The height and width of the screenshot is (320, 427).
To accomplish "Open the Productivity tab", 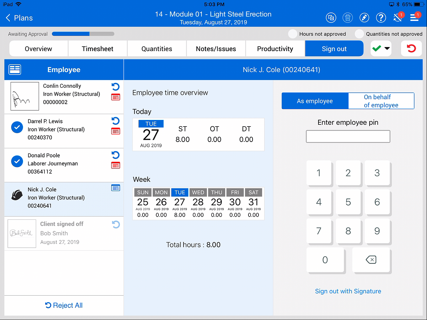I will pyautogui.click(x=275, y=49).
